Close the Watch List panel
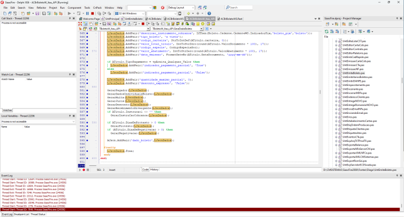404x217 pixels. click(x=74, y=75)
